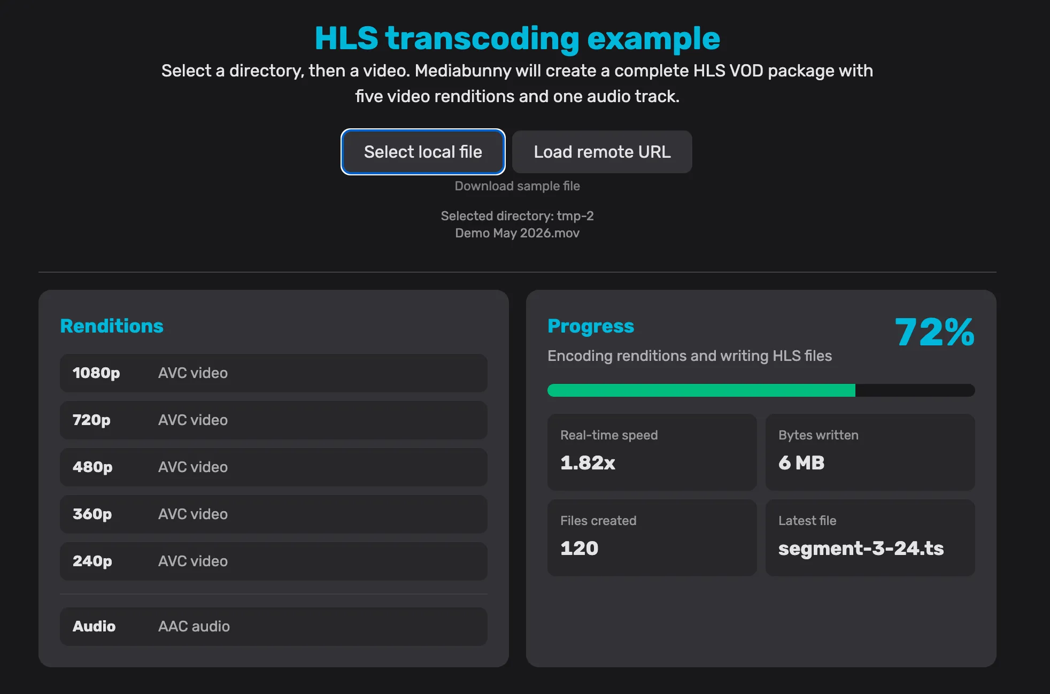
Task: Click the Progress panel heading
Action: pyautogui.click(x=591, y=326)
